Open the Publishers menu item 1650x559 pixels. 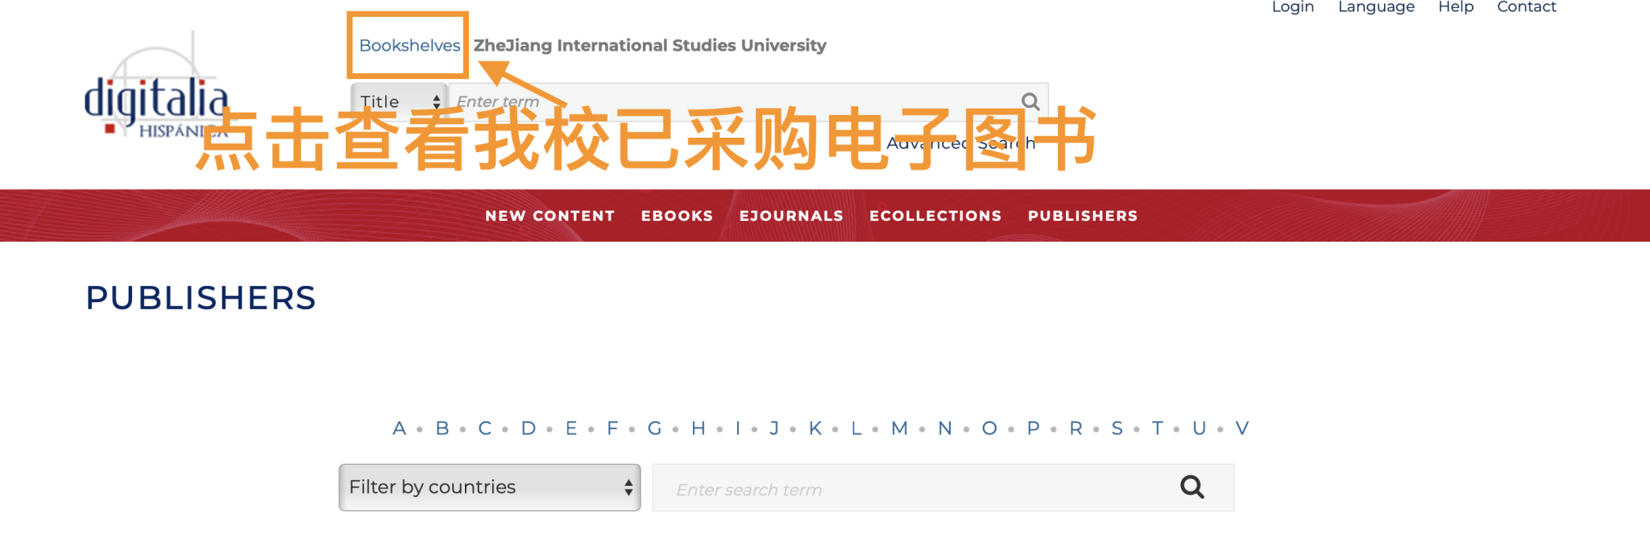click(x=1083, y=216)
